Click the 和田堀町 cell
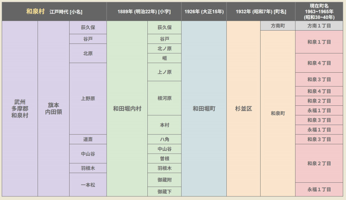Viewport: 346px width, 200px height. coord(204,109)
